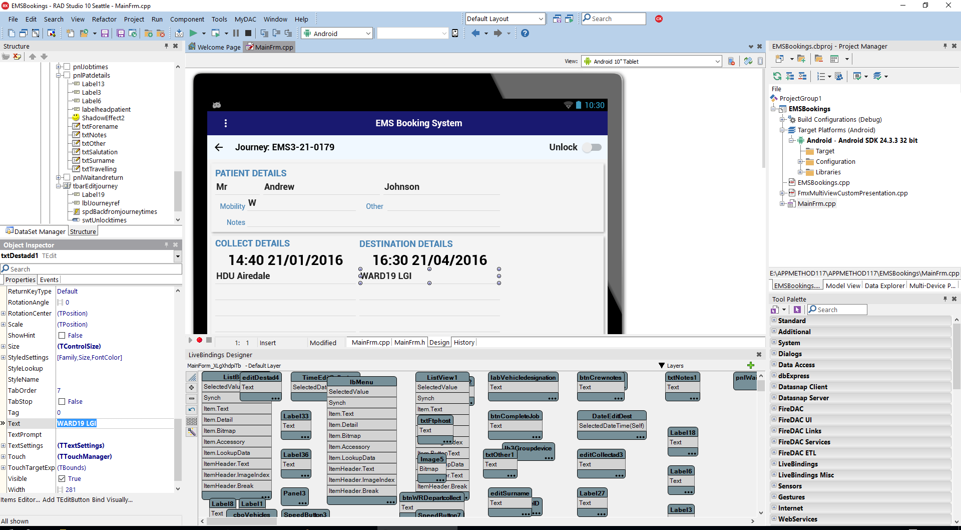Click the Save icon in main toolbar
Screen dimensions: 961x530
pos(105,34)
